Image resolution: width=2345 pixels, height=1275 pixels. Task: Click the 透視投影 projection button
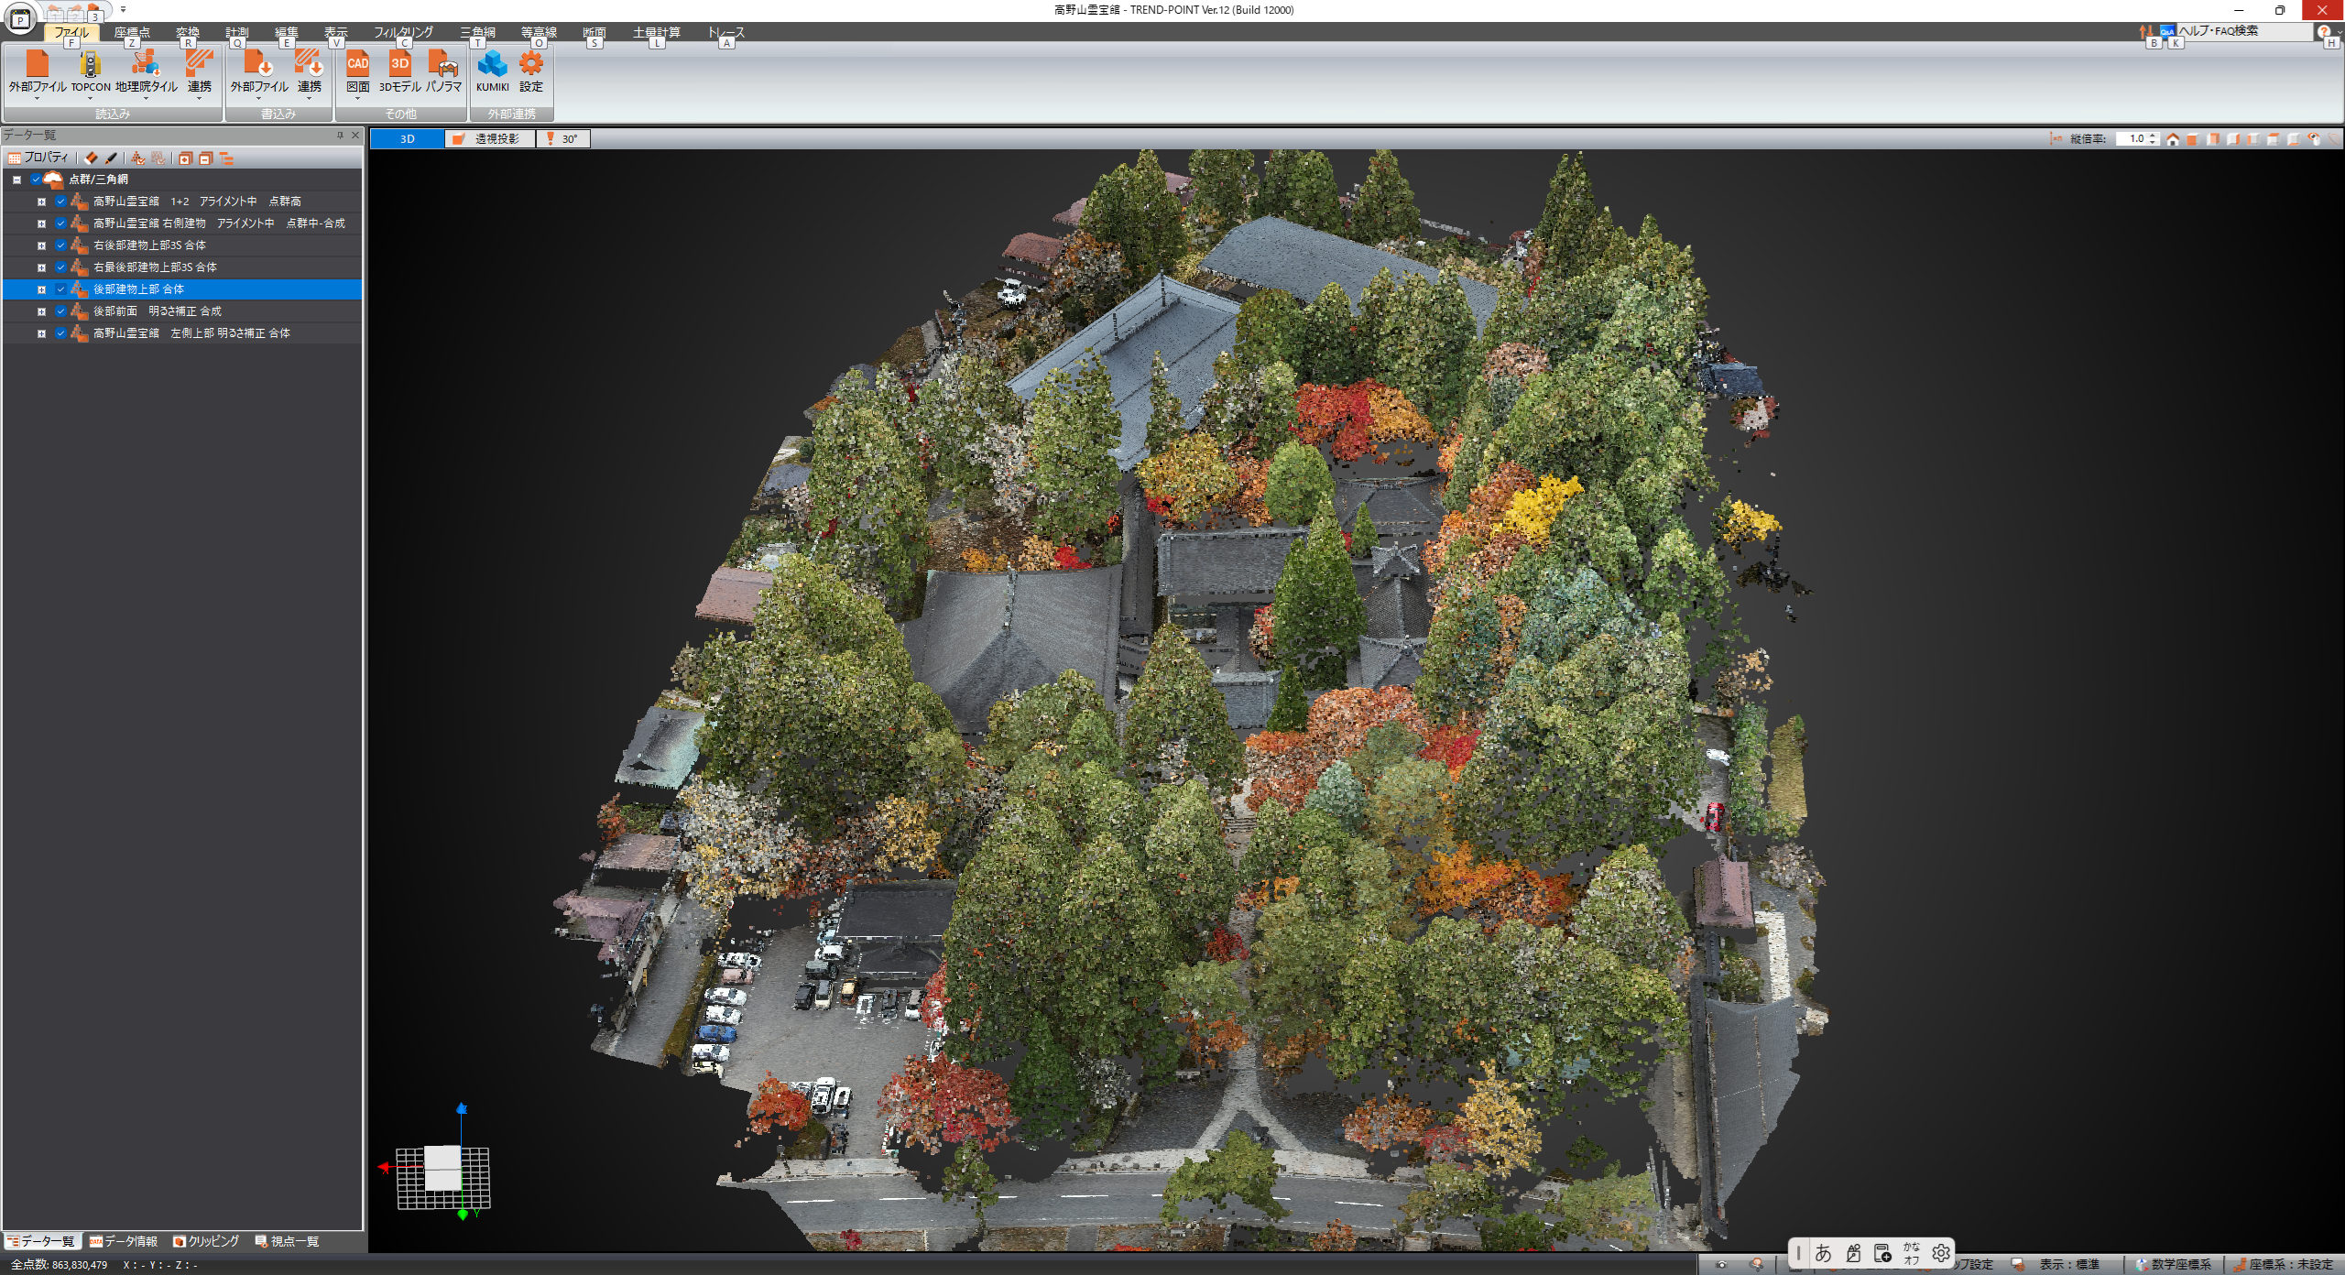tap(490, 139)
